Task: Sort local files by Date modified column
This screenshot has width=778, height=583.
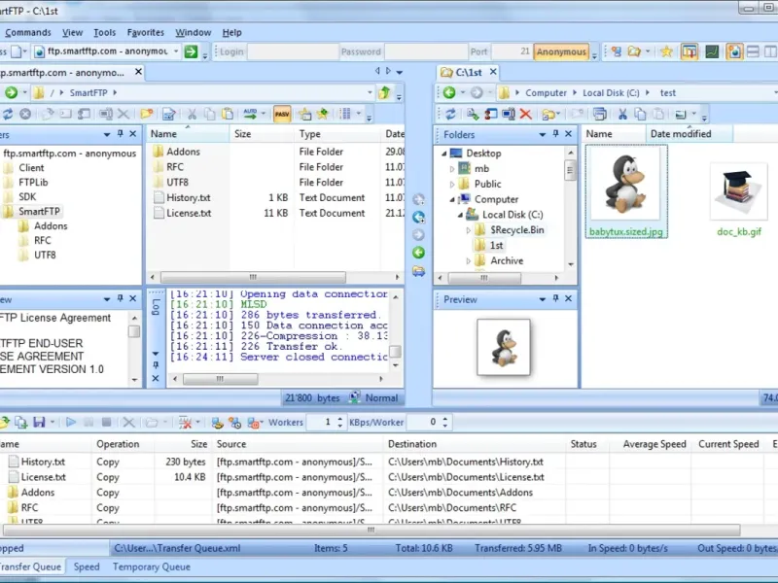Action: click(x=690, y=134)
